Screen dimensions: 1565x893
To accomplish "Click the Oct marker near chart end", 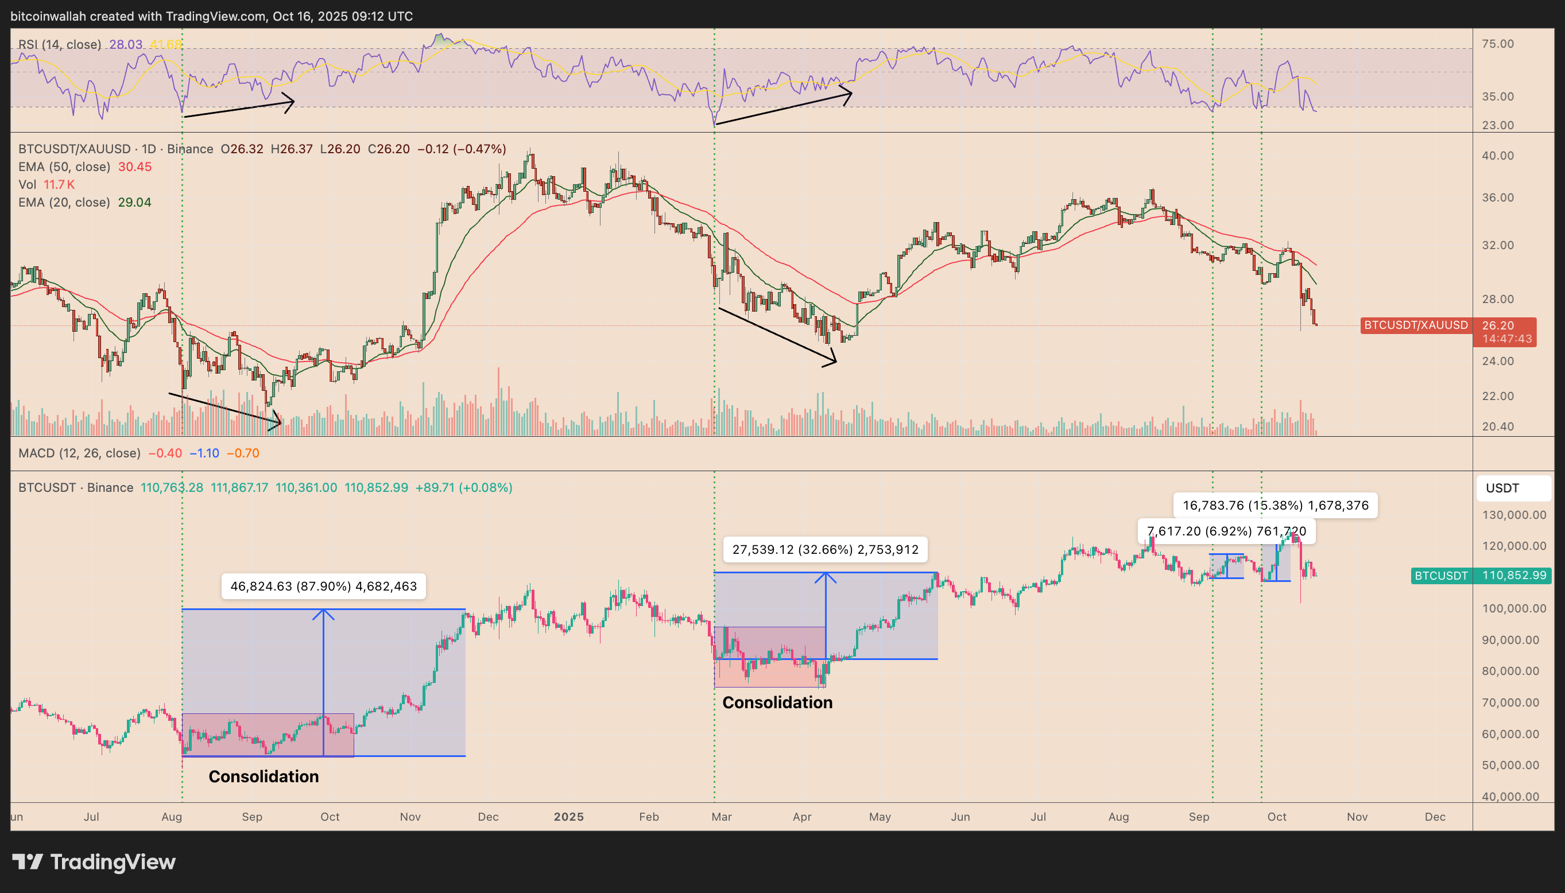I will [1276, 817].
